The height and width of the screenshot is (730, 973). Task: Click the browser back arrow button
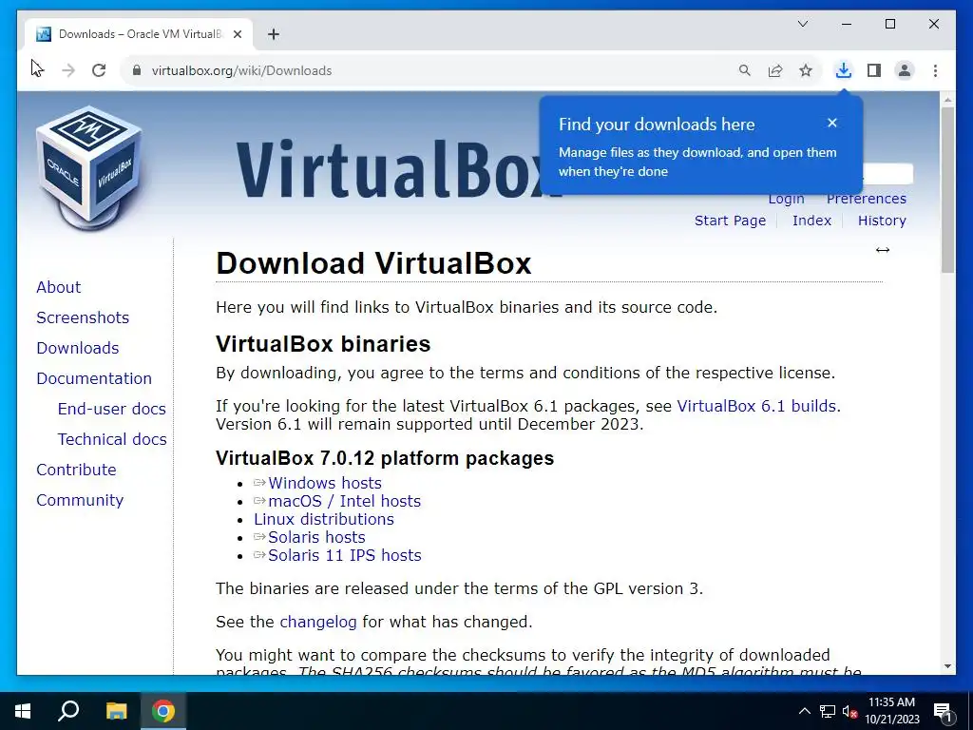tap(37, 70)
